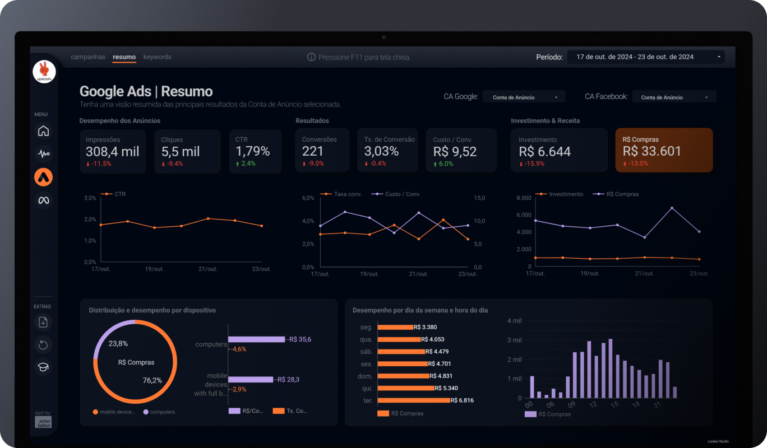Click the reset refresh icon under Extras
Viewport: 767px width, 448px height.
point(43,344)
